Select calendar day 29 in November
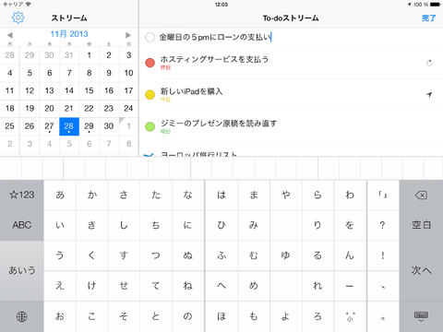The image size is (443, 332). tap(89, 126)
